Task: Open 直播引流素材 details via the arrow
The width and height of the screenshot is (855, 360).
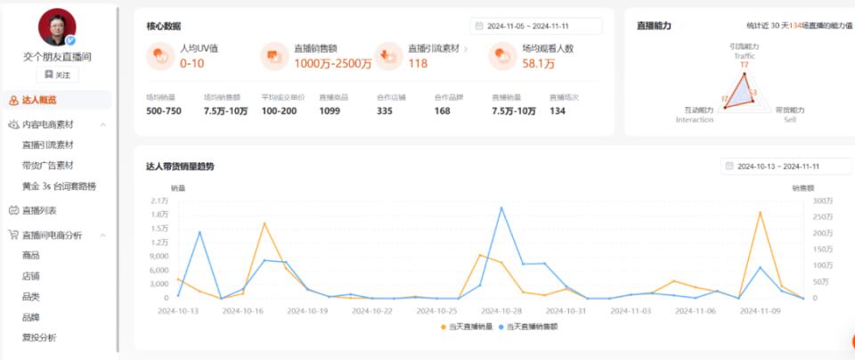Action: (x=465, y=49)
